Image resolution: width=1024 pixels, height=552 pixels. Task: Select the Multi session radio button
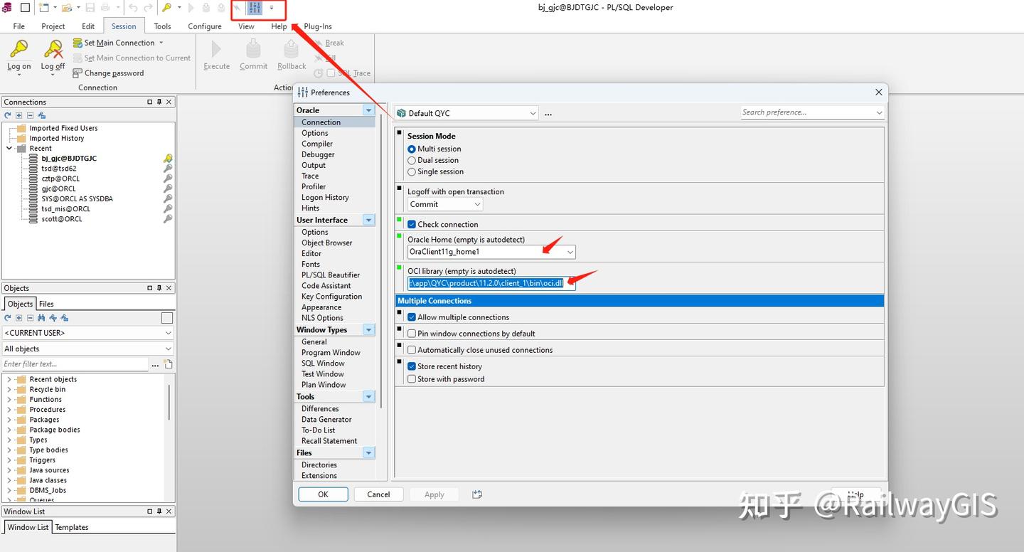[412, 149]
